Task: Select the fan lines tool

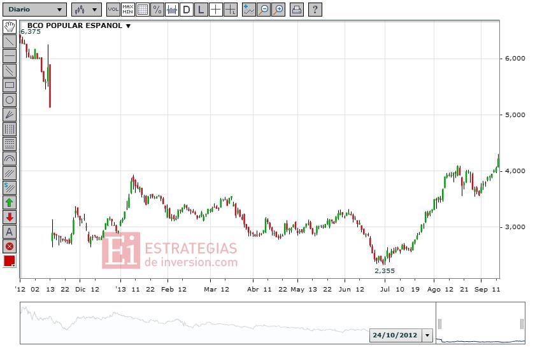Action: 10,115
